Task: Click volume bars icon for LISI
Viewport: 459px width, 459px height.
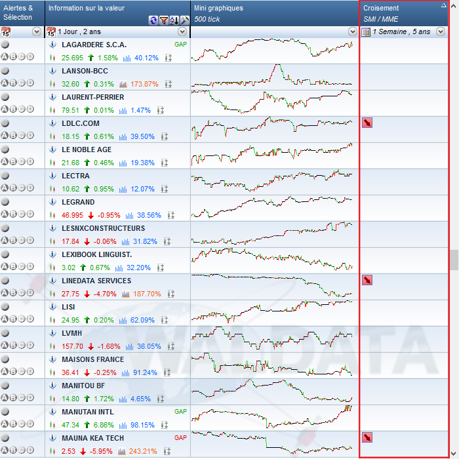Action: tap(123, 320)
